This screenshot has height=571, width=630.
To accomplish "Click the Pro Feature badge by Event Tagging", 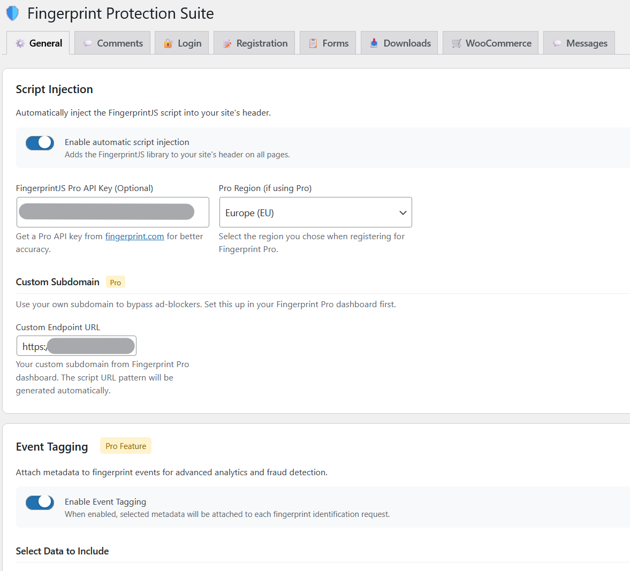I will (x=126, y=446).
